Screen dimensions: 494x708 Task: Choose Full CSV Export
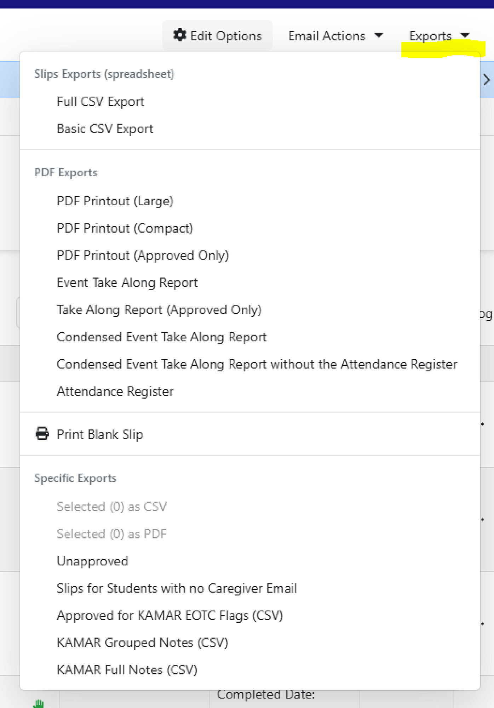[x=100, y=102]
